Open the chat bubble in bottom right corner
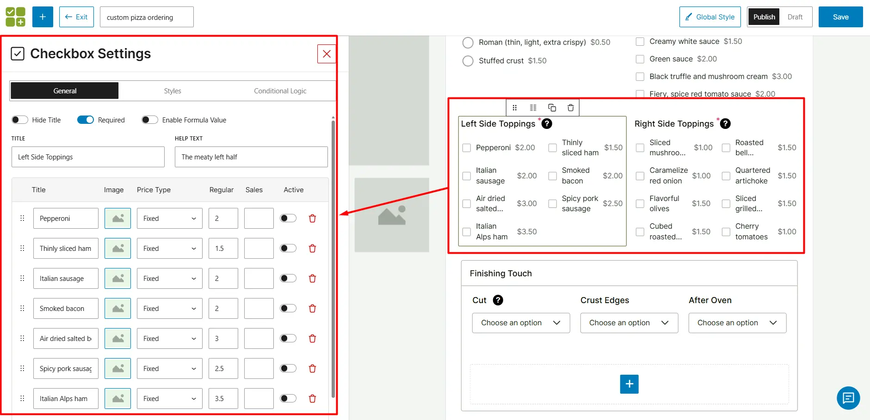 tap(848, 398)
